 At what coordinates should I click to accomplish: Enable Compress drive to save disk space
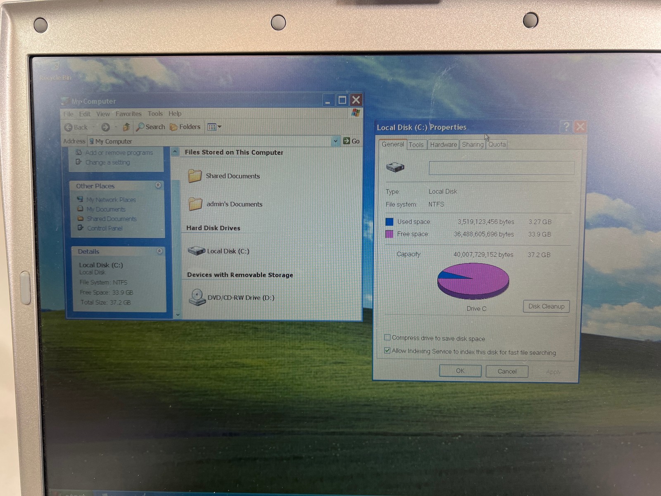coord(387,337)
